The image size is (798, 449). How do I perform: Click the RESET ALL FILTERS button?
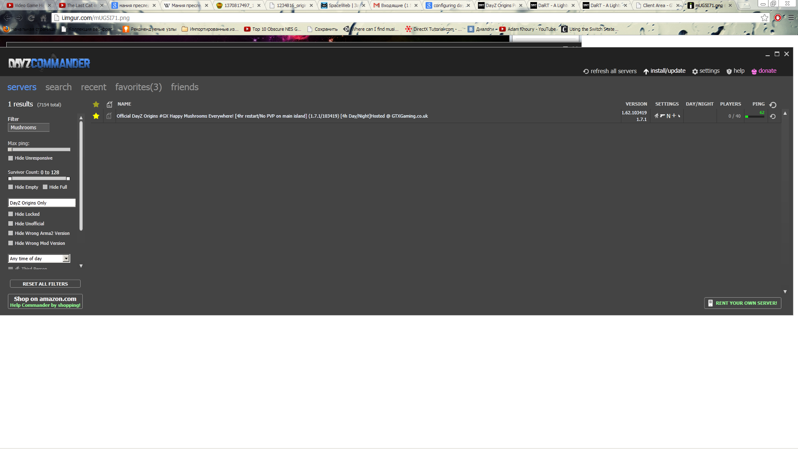pos(45,284)
